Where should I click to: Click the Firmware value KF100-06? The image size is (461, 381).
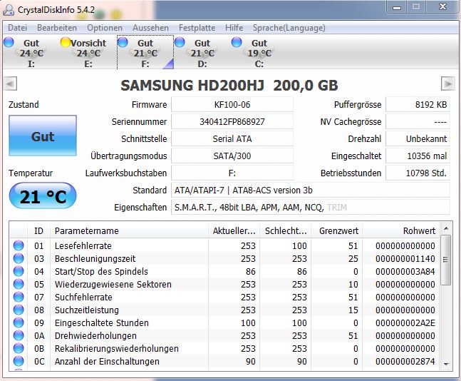pyautogui.click(x=232, y=104)
